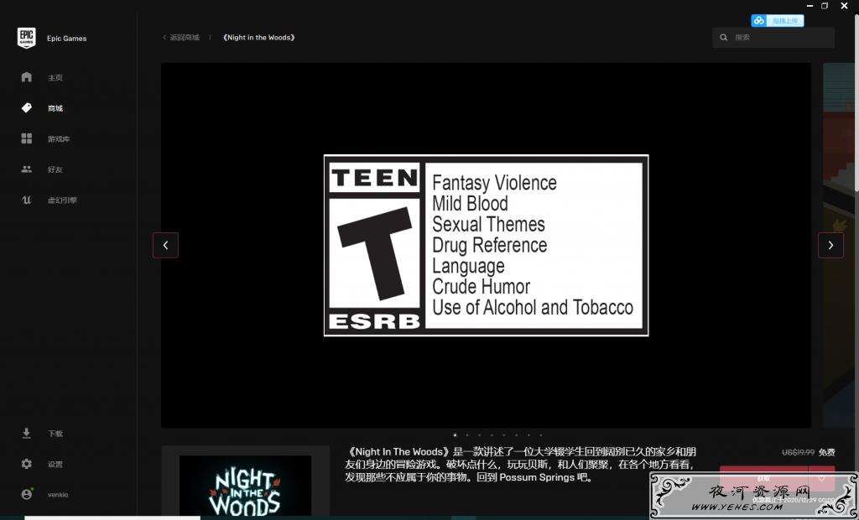Click the struck-through US$19.99 price
859x520 pixels.
798,452
